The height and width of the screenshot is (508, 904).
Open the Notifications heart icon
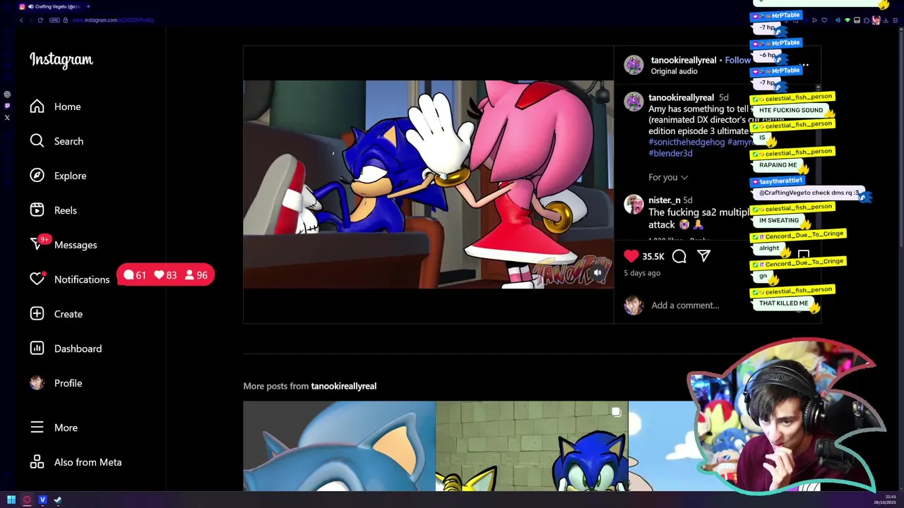(x=37, y=279)
